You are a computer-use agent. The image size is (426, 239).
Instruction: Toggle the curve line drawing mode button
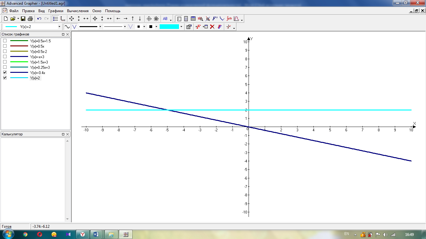67,27
